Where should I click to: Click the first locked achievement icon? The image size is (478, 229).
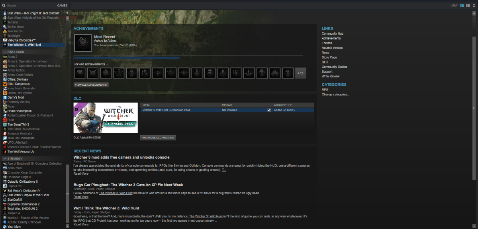80,73
